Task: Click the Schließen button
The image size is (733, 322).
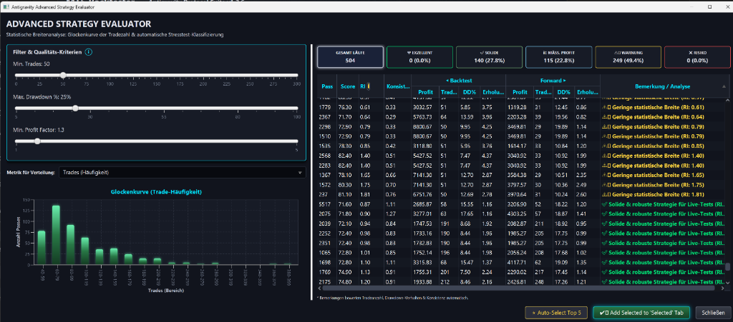Action: tap(713, 313)
